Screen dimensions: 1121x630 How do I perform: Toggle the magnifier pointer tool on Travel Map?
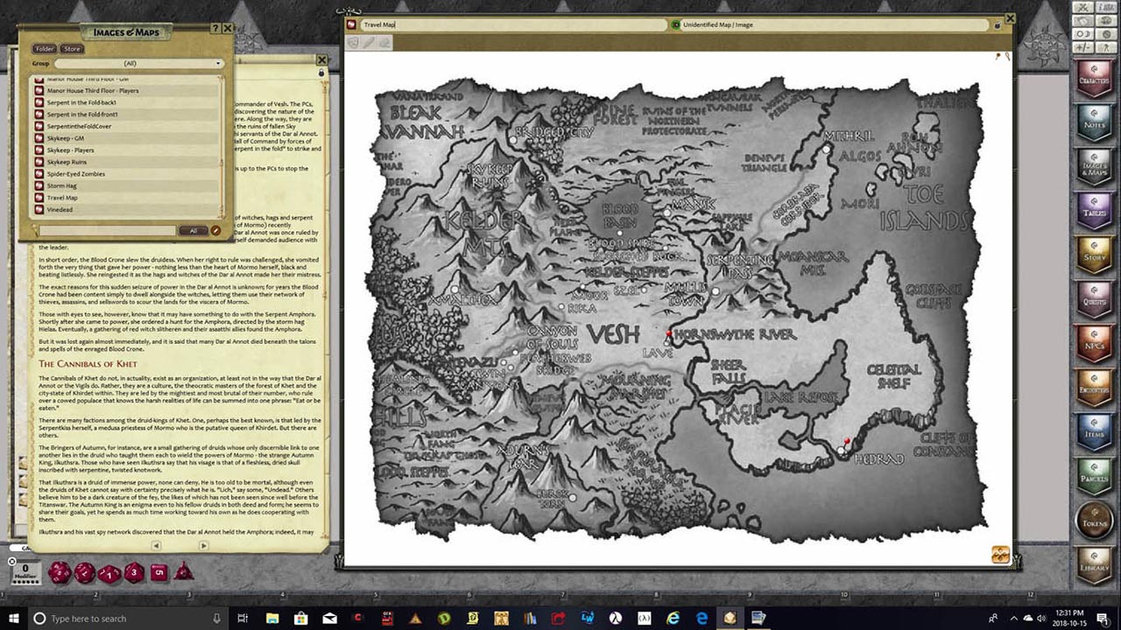(1007, 56)
